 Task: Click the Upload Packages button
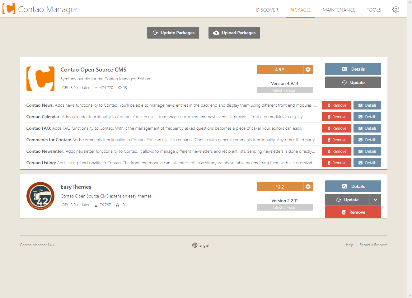point(234,33)
